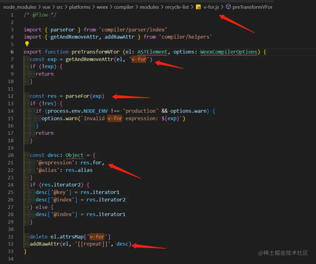
Task: Click the parseFor(exp) call on line 12
Action: (x=85, y=96)
